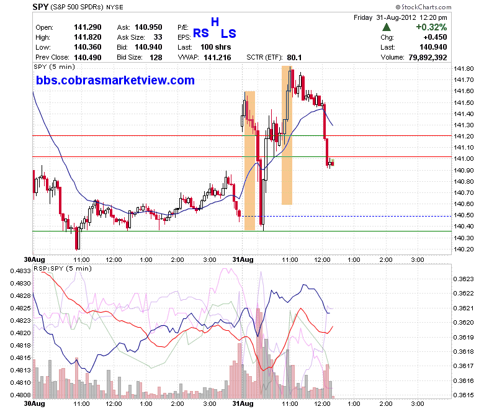Click the 140.50 price axis label
The height and width of the screenshot is (409, 484).
(464, 215)
